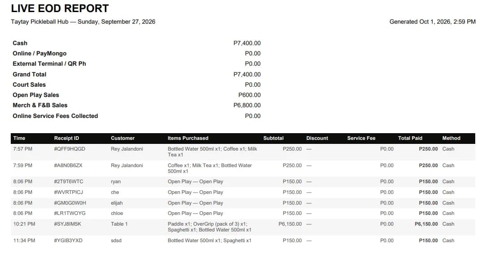Click Online Service Fees Collected label

tap(55, 116)
